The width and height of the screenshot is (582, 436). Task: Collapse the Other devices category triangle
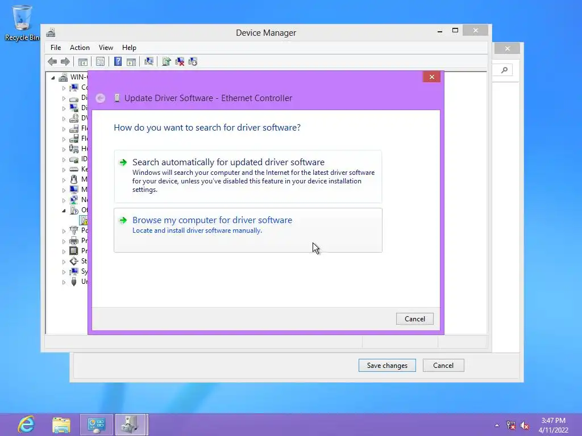(x=64, y=211)
